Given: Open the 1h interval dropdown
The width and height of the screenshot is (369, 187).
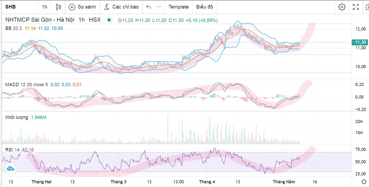Looking at the screenshot, I should click(44, 7).
